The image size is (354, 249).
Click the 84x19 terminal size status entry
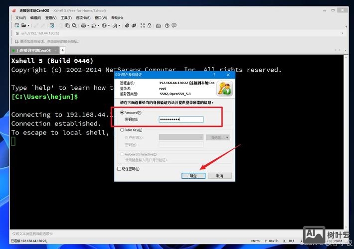click(271, 241)
